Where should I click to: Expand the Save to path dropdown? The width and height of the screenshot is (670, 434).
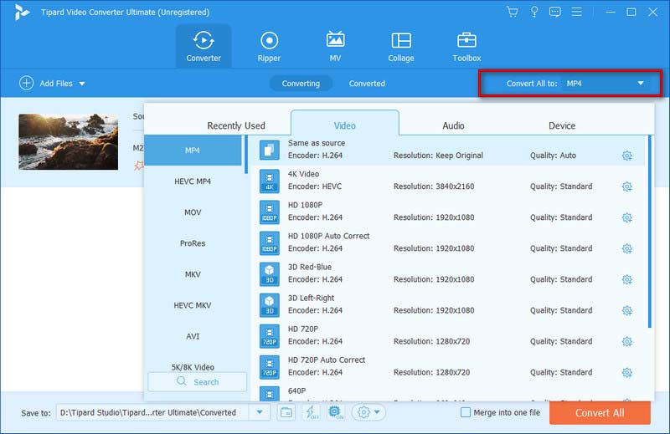coord(260,412)
